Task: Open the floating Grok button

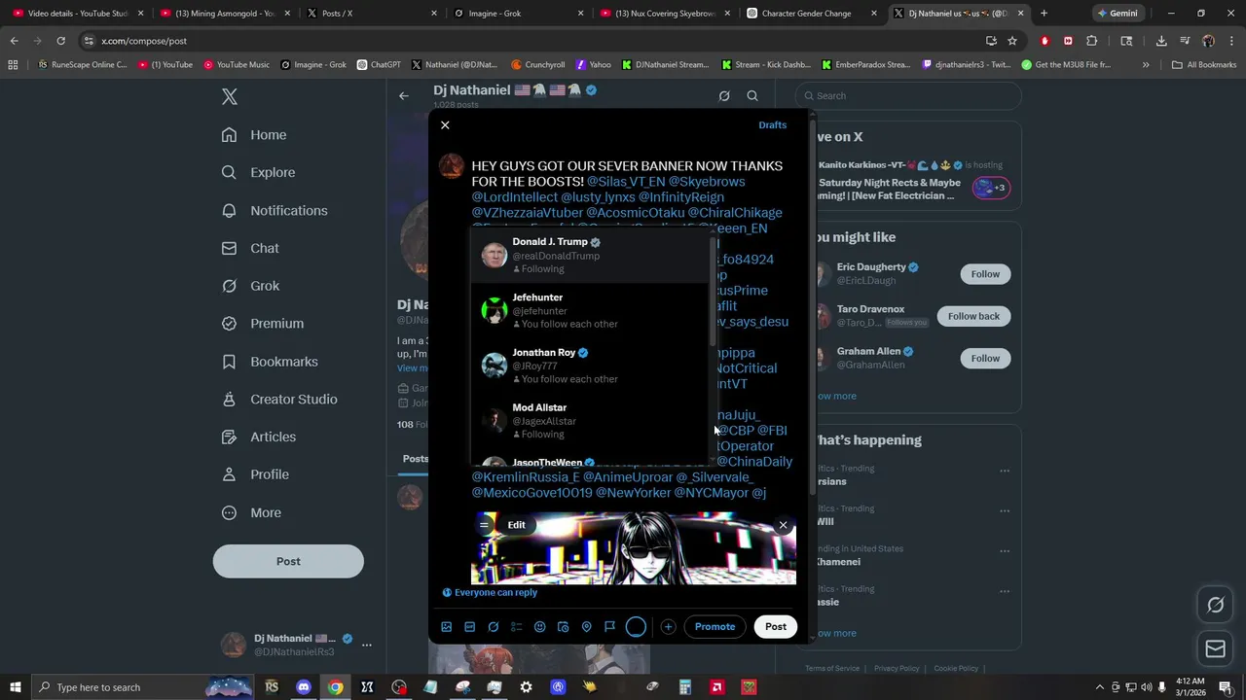Action: tap(1215, 606)
